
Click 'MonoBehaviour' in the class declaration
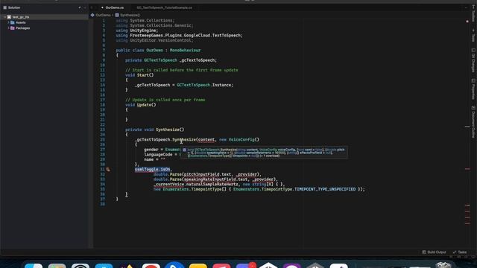(x=185, y=50)
